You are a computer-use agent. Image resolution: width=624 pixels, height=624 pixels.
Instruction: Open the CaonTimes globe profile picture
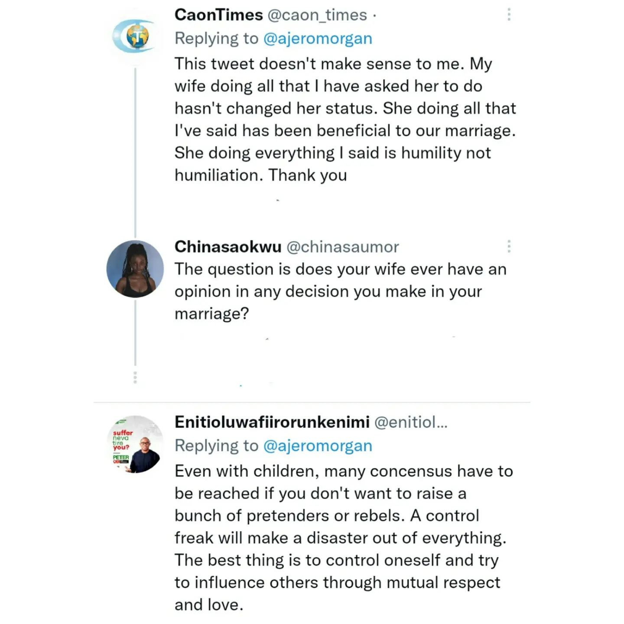pos(135,37)
